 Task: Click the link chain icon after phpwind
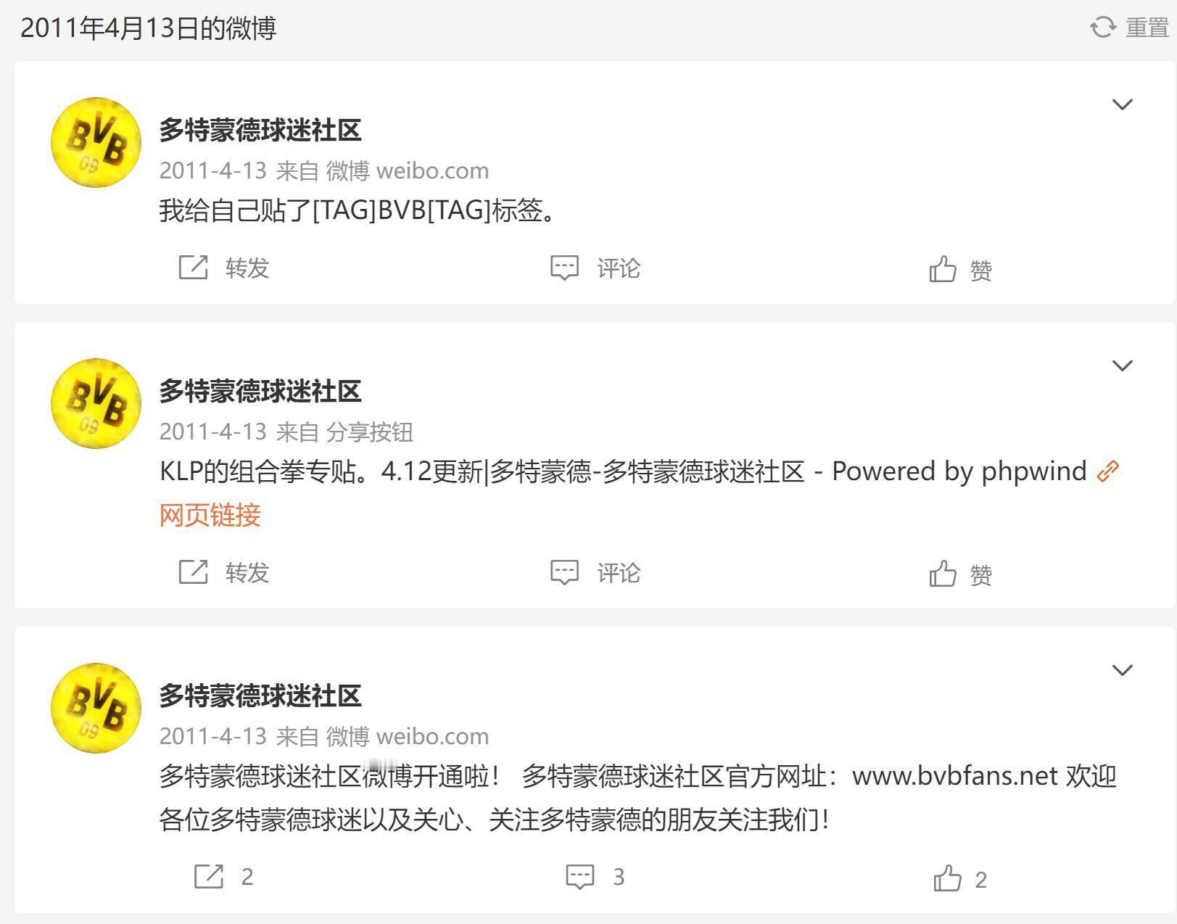click(x=1107, y=471)
